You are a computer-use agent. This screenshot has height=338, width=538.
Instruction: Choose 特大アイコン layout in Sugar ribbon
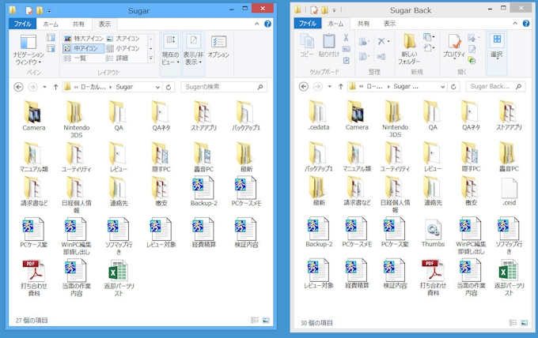point(84,39)
